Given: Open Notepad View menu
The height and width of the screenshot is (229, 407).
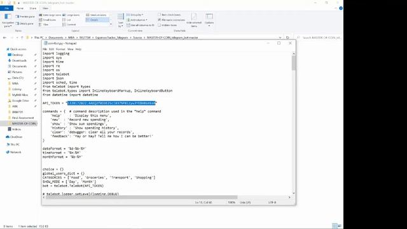Looking at the screenshot, I should click(x=71, y=49).
